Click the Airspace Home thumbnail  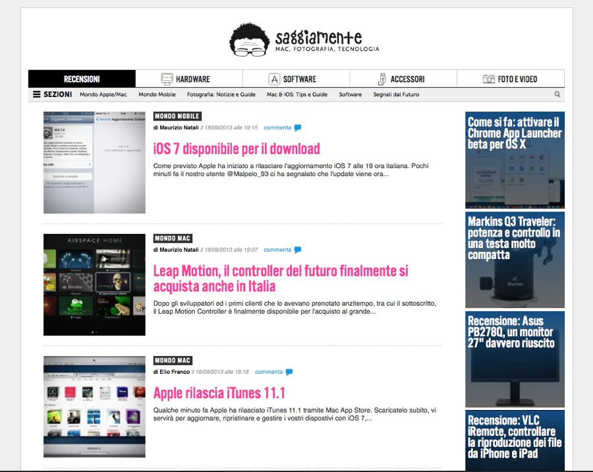pyautogui.click(x=94, y=285)
